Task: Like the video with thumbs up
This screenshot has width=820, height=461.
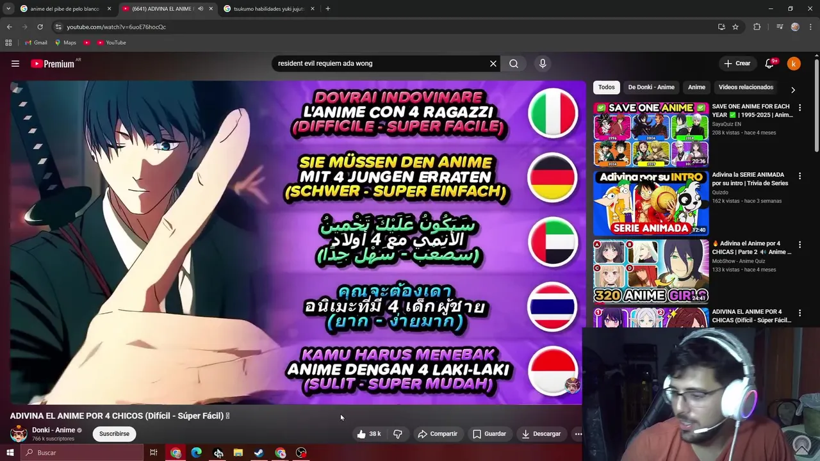Action: [369, 434]
